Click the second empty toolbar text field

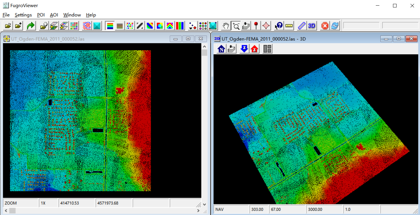400,26
